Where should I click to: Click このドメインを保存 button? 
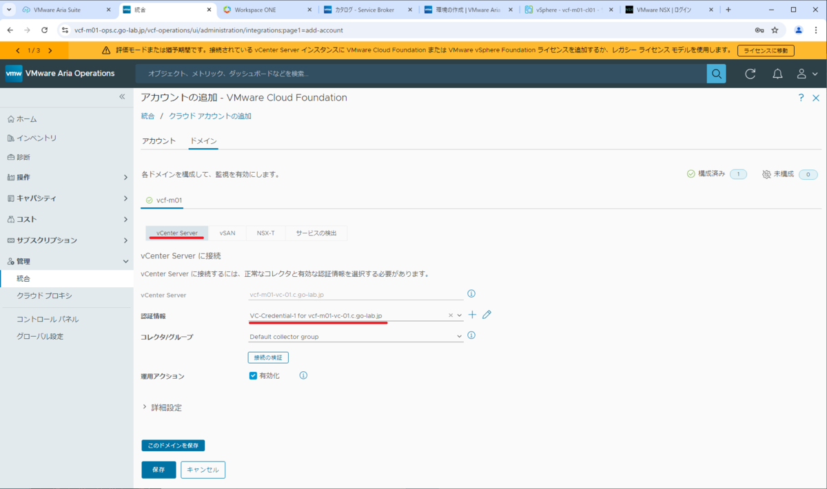[x=173, y=446]
